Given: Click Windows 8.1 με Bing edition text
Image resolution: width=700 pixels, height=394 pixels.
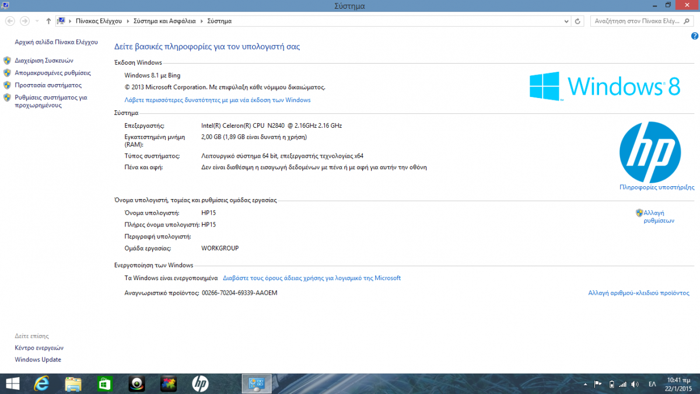Looking at the screenshot, I should (153, 75).
